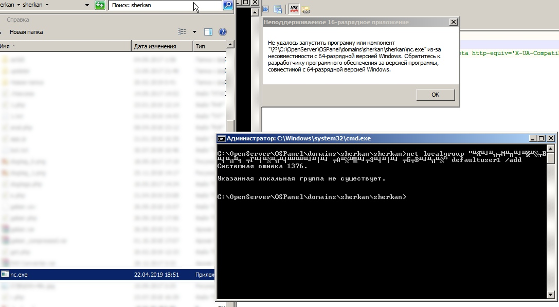
Task: Toggle the preview pane icon in Explorer
Action: [208, 32]
